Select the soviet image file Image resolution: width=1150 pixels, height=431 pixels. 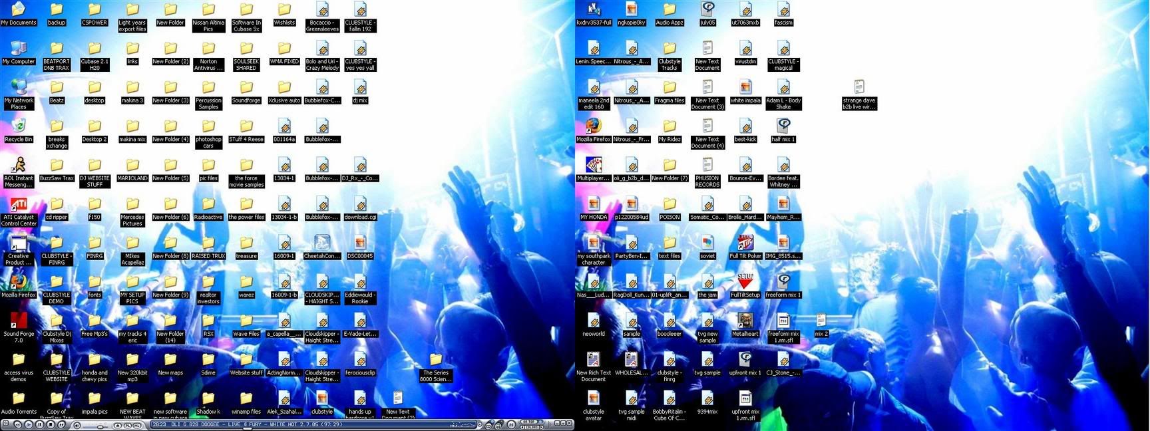(707, 247)
